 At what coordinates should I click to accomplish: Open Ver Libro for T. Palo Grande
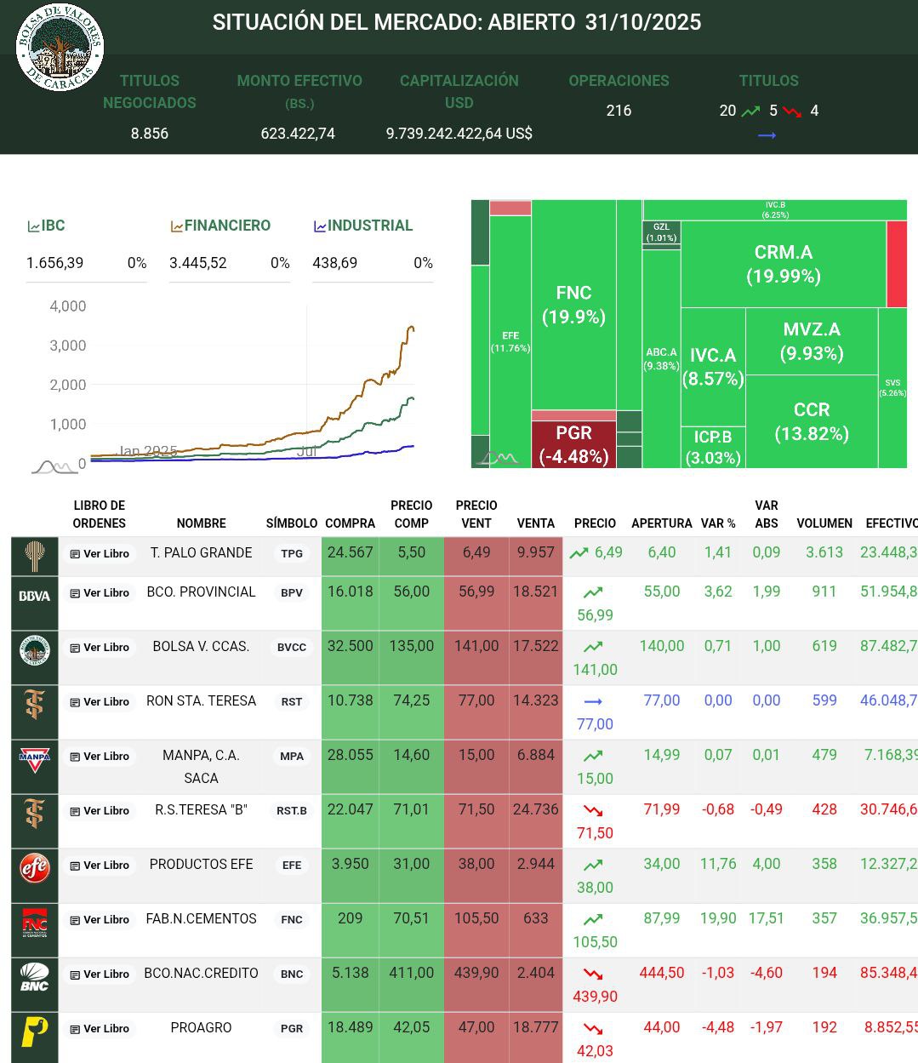click(100, 554)
